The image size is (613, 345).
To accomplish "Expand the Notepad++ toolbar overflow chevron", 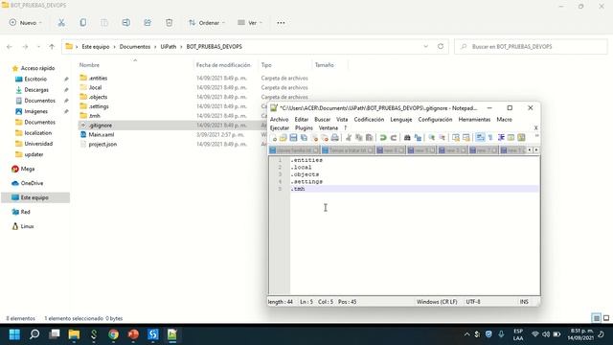I will point(536,136).
